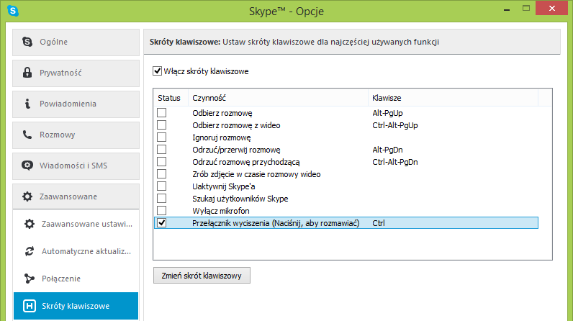The width and height of the screenshot is (573, 321).
Task: Click the phone handset icon beside Rozmowy
Action: pos(27,135)
